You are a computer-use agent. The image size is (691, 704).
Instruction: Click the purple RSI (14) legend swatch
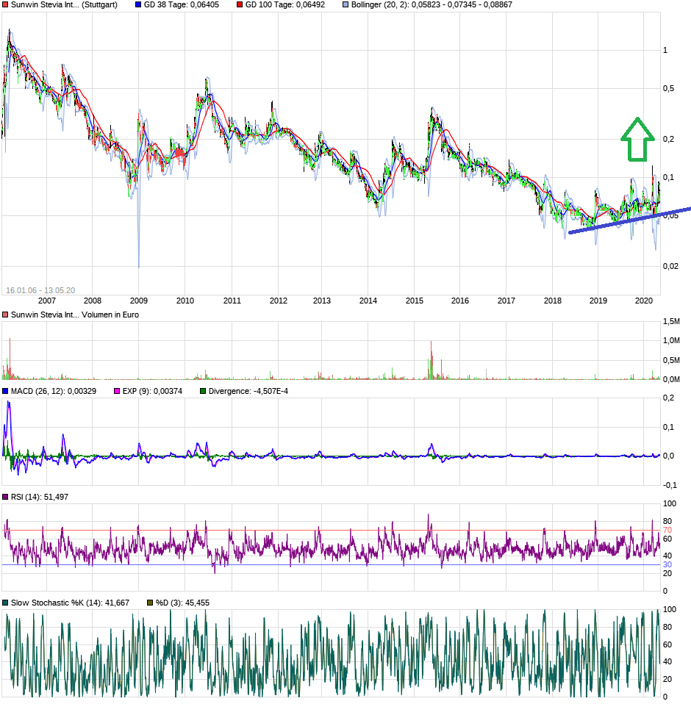coord(5,497)
